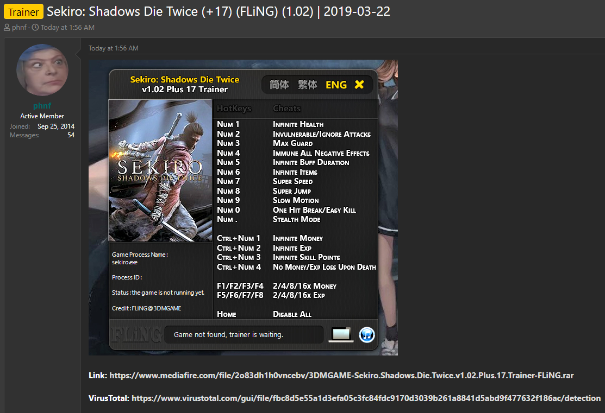605x413 pixels.
Task: Switch trainer language to ENG
Action: click(x=336, y=85)
